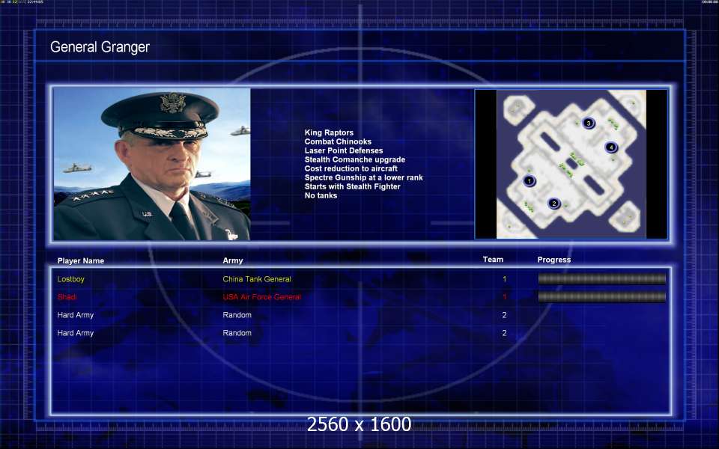The width and height of the screenshot is (719, 449).
Task: Click the 2560 x 1600 resolution text
Action: pos(359,424)
